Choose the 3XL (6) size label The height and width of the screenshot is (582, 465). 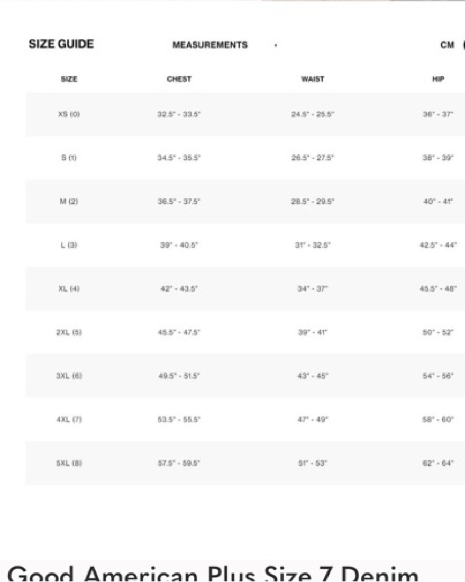tap(69, 376)
